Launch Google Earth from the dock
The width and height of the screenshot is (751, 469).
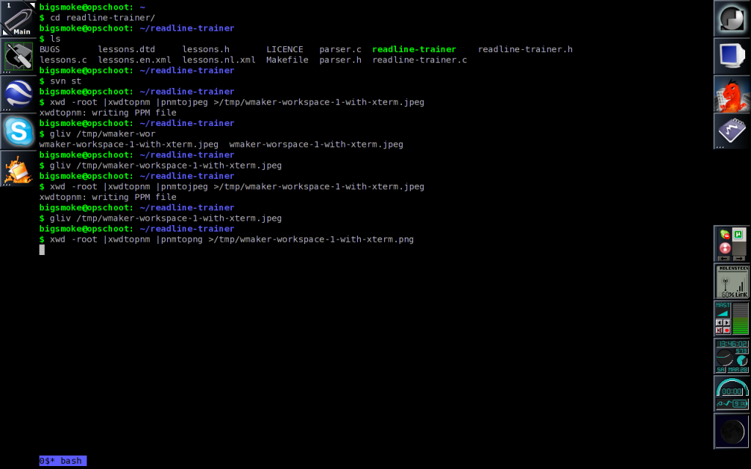pyautogui.click(x=18, y=94)
